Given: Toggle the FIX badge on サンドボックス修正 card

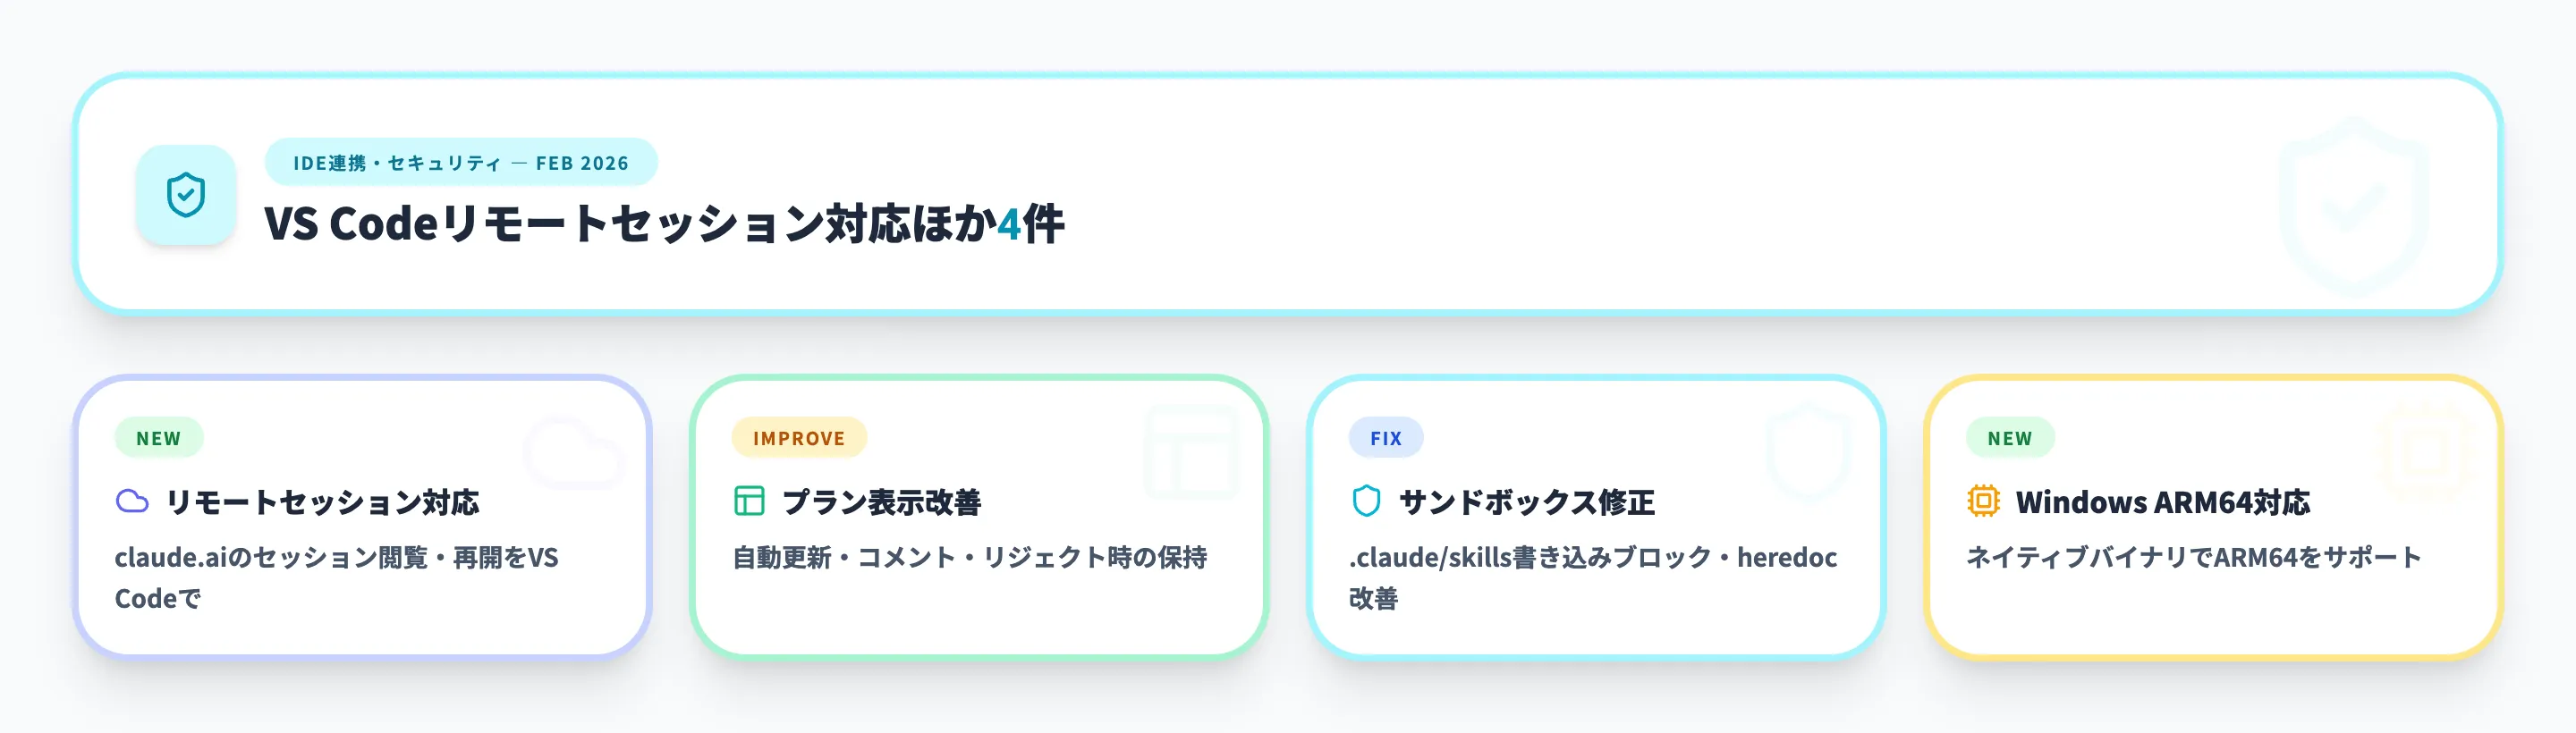Looking at the screenshot, I should tap(1385, 437).
